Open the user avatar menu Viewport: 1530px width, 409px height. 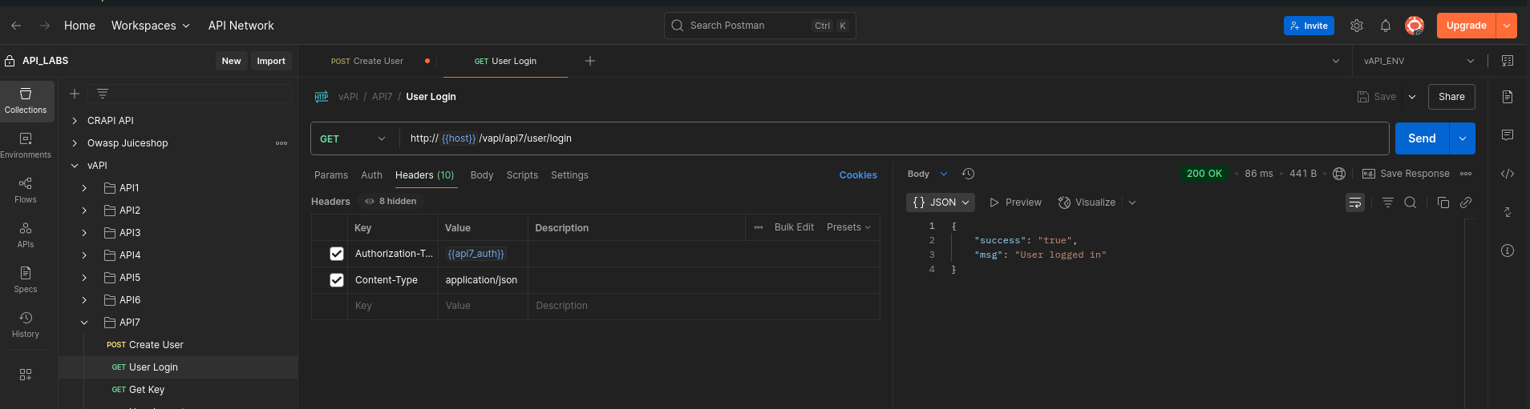pyautogui.click(x=1415, y=26)
